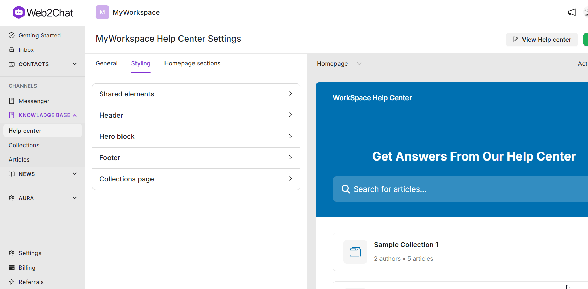Viewport: 588px width, 289px height.
Task: Click the Sample Collection 1 folder icon
Action: point(355,252)
